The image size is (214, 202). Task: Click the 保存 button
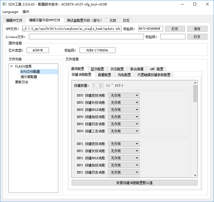(197, 29)
